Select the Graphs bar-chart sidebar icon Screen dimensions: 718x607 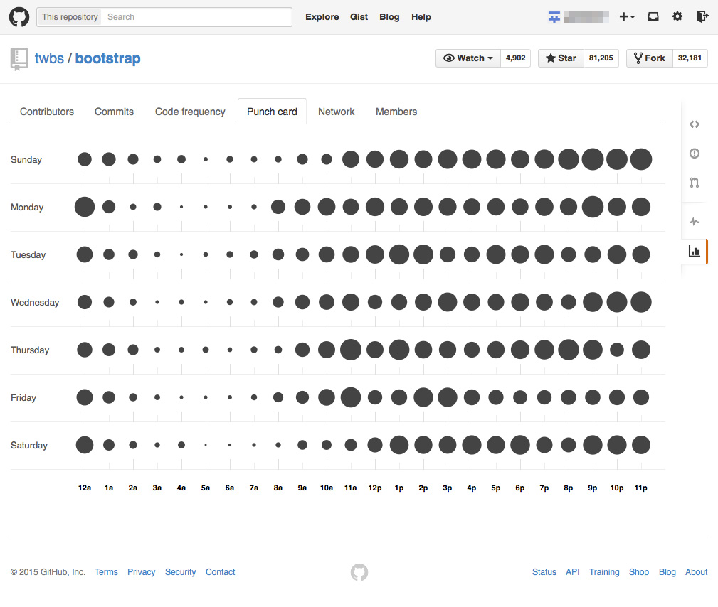694,251
